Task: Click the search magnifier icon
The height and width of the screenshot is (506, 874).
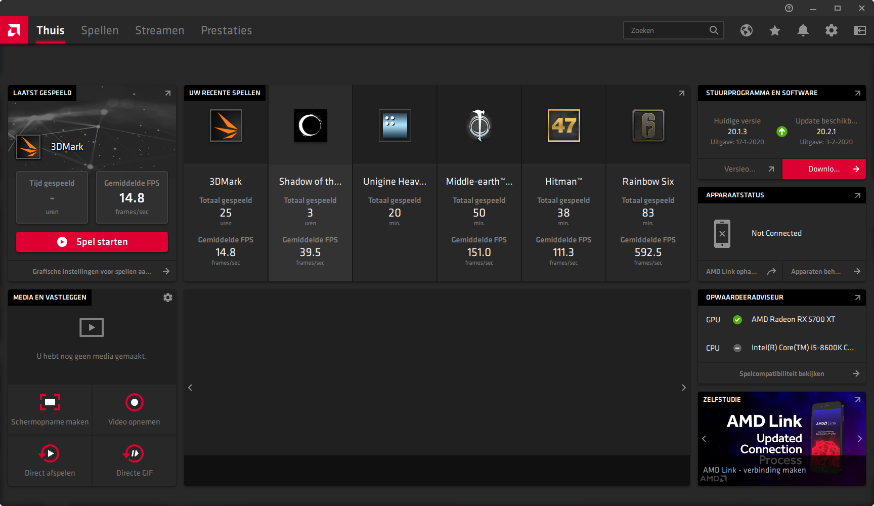Action: pos(714,30)
